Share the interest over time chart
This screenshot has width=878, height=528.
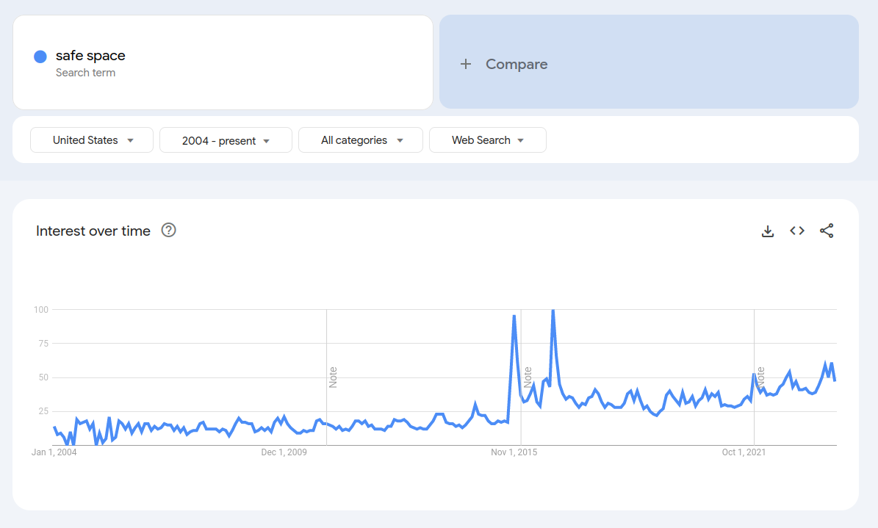click(x=827, y=231)
